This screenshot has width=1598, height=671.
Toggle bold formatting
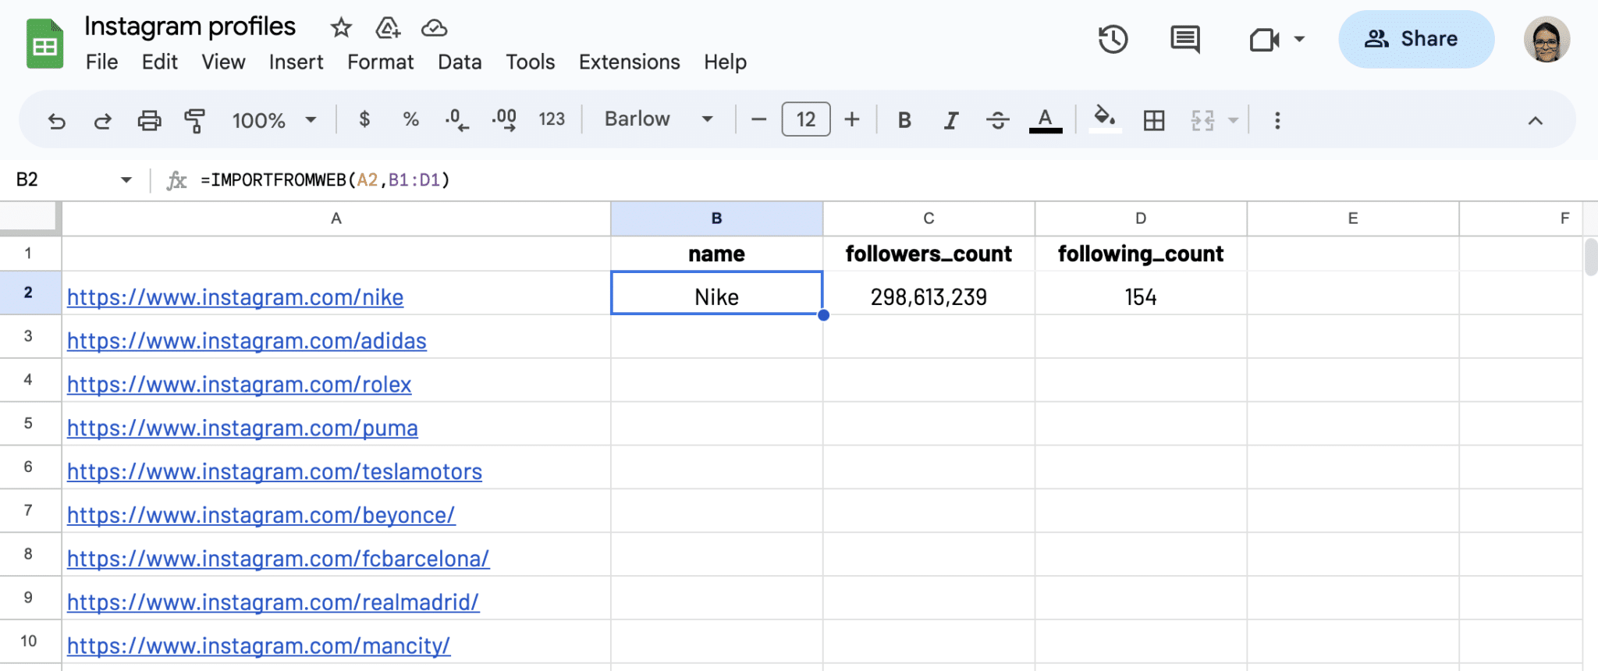(x=904, y=120)
